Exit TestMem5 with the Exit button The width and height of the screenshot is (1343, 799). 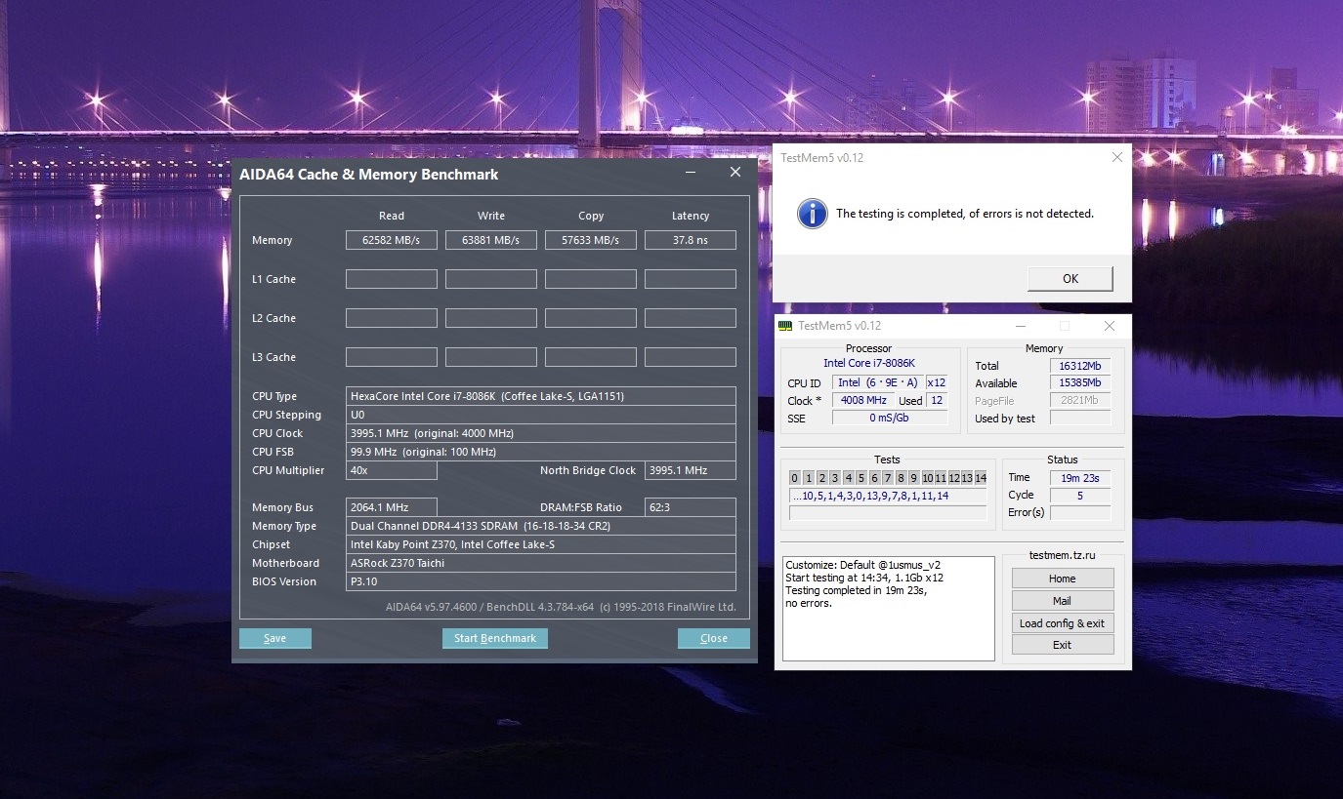tap(1063, 645)
